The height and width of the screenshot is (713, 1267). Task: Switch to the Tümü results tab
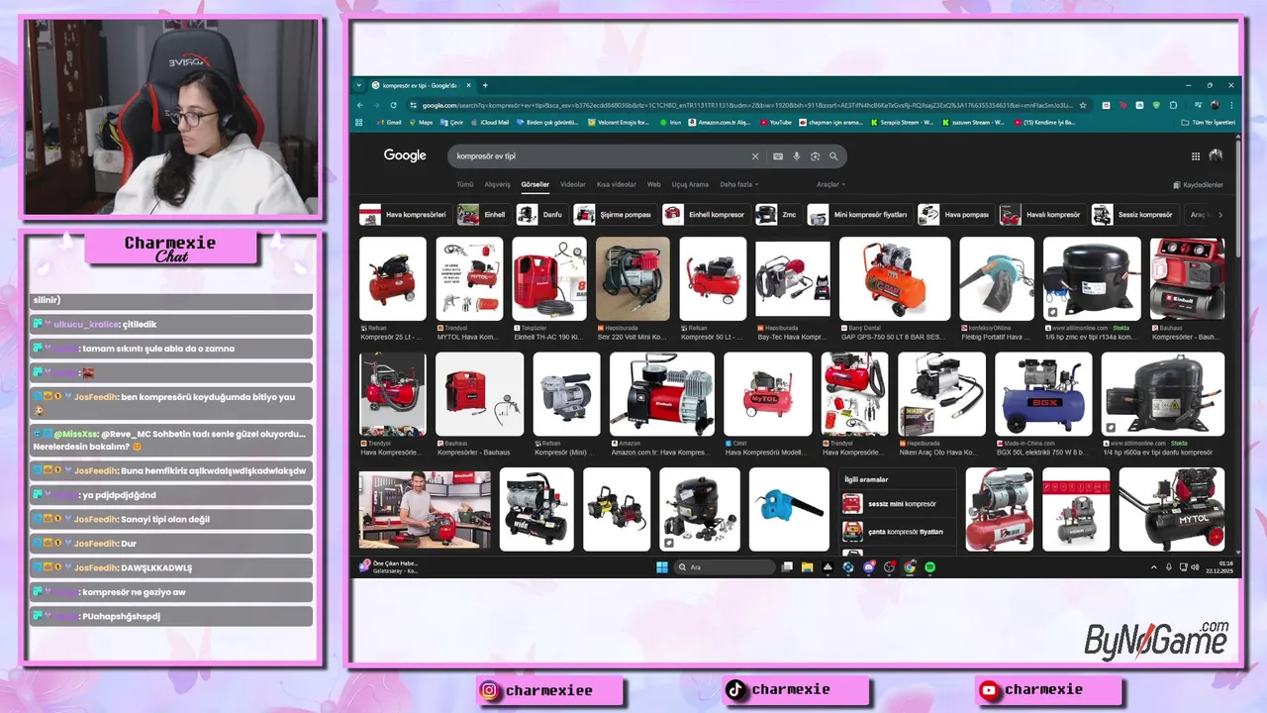464,184
